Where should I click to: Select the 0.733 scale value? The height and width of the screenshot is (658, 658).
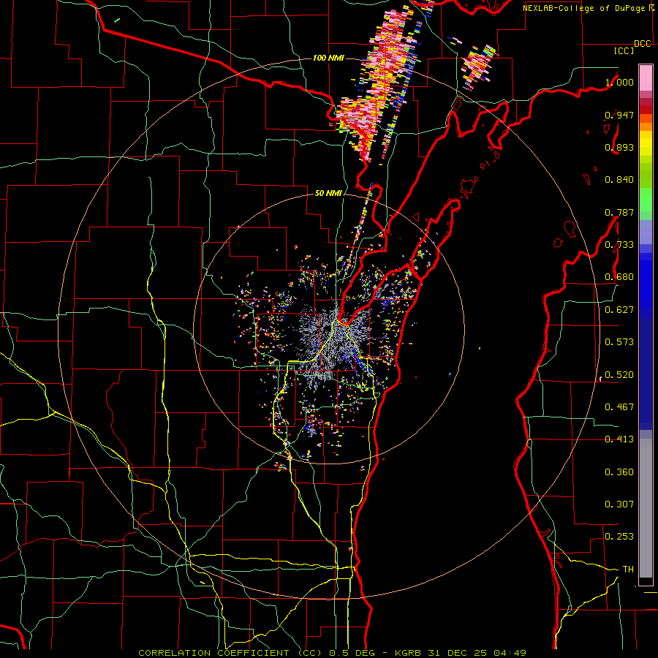click(x=619, y=245)
